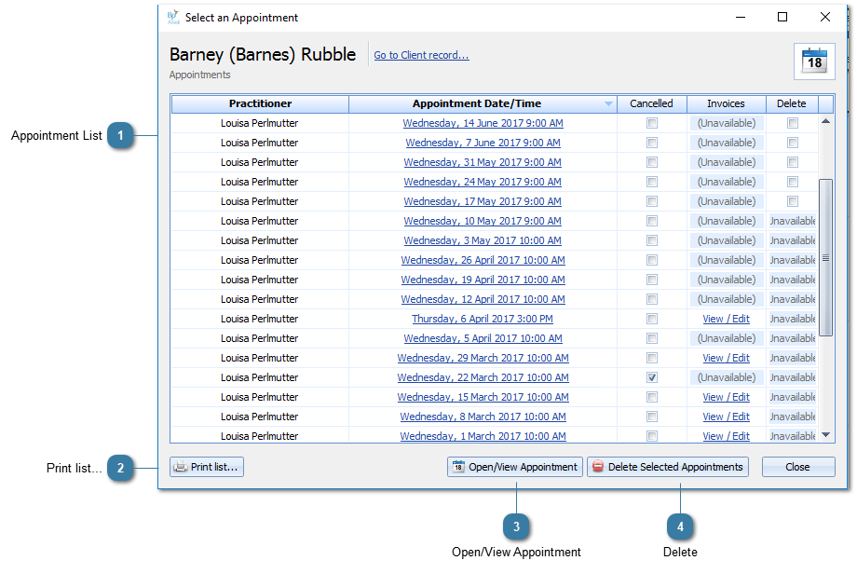857x574 pixels.
Task: Select Louisa Perlmutter cell in 14 June row
Action: [260, 124]
